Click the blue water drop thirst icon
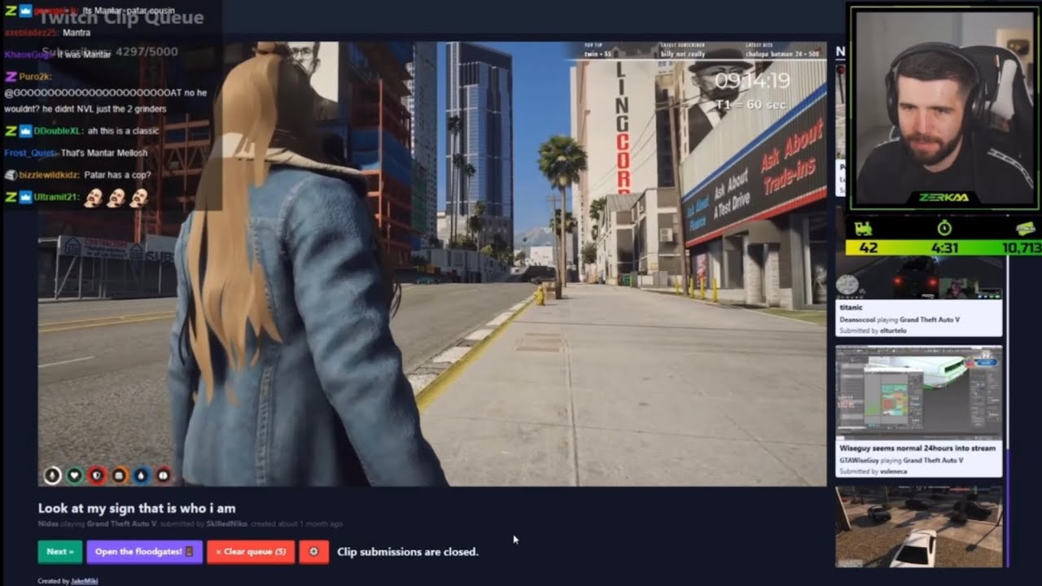Viewport: 1042px width, 586px height. 141,474
